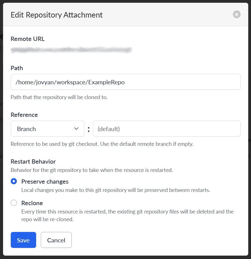
Task: Save the repository attachment settings
Action: (x=23, y=240)
